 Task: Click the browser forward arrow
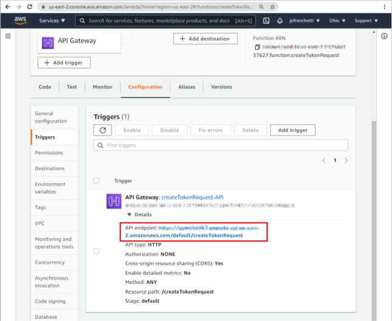tap(19, 7)
